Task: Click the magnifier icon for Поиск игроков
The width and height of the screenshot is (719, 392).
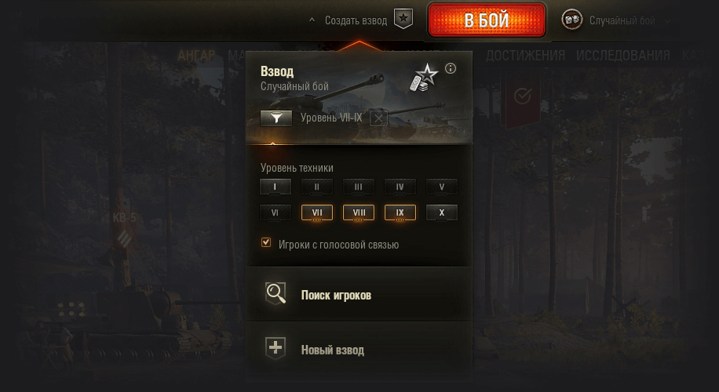Action: pyautogui.click(x=276, y=293)
